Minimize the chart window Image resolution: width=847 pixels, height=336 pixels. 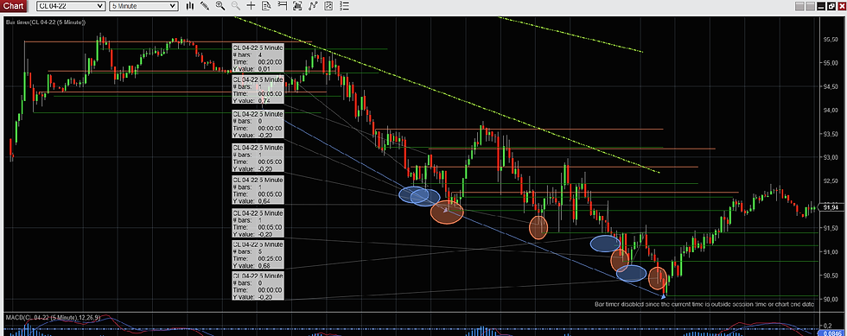click(x=820, y=7)
